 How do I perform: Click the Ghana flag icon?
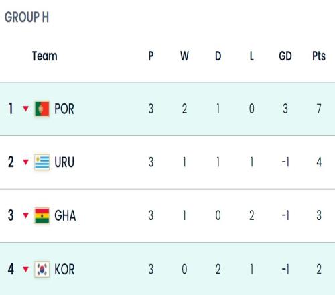point(42,215)
